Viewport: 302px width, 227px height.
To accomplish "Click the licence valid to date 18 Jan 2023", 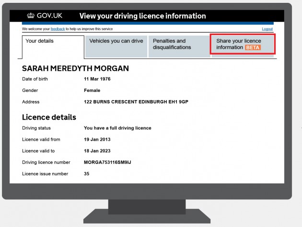I will [x=97, y=151].
